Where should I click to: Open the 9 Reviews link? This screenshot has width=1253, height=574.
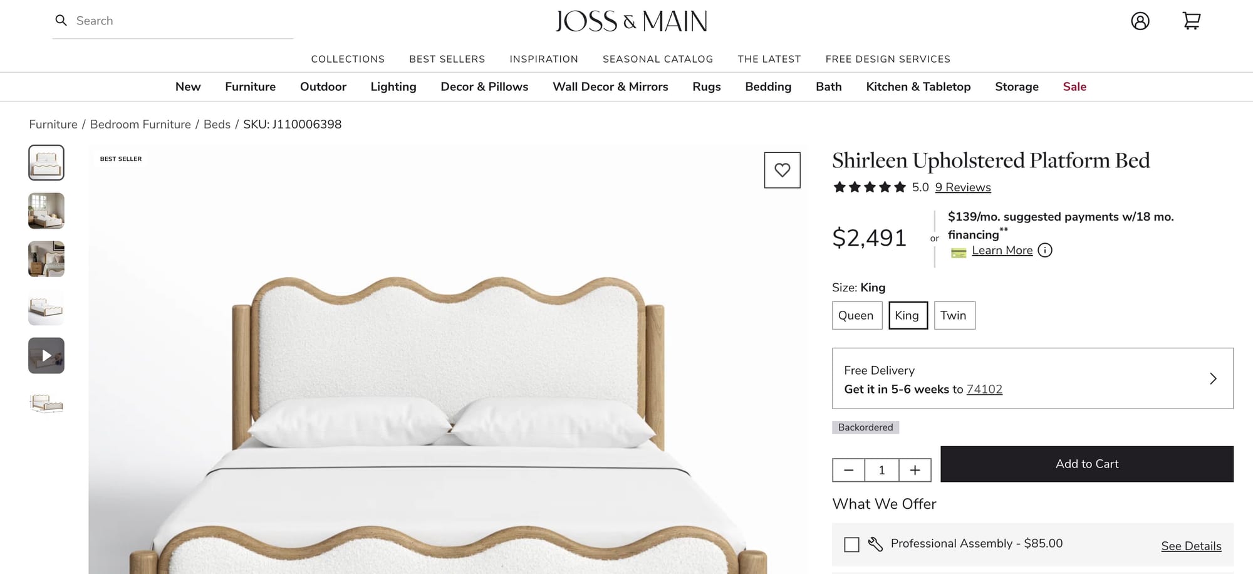point(963,187)
